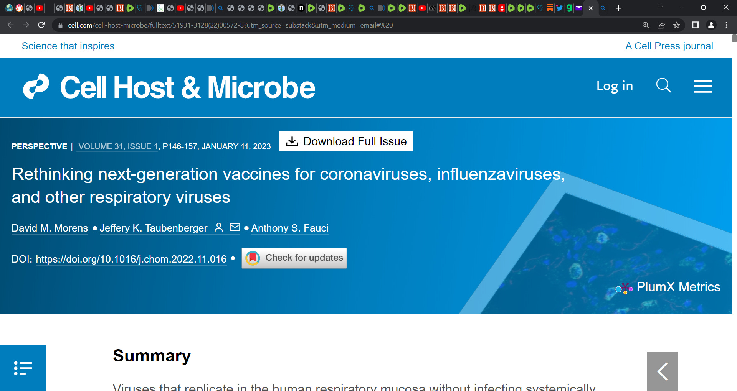Expand the tab search dropdown chevron
This screenshot has width=737, height=391.
tap(660, 8)
